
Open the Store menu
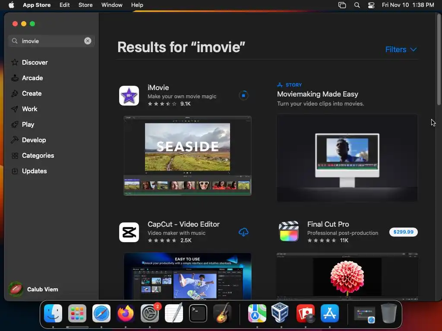[x=85, y=5]
